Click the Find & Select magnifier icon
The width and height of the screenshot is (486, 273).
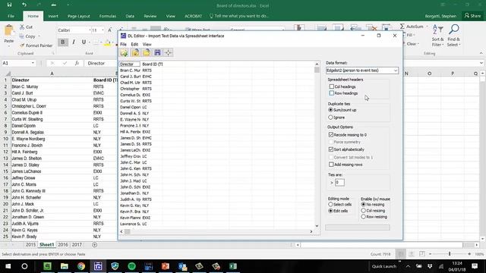(454, 30)
